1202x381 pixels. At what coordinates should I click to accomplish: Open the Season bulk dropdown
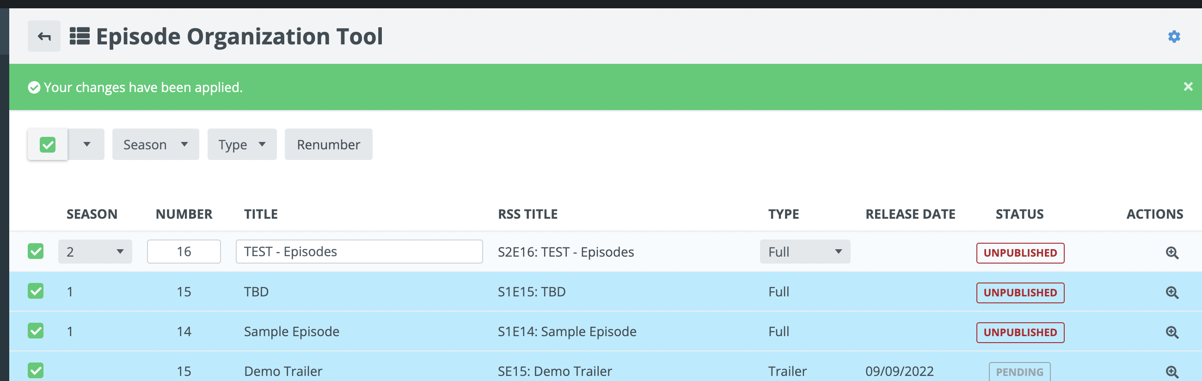tap(155, 145)
